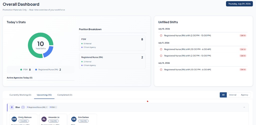
Task: Click Call-in badge for July 11 10:00 PM shift
Action: tap(243, 49)
